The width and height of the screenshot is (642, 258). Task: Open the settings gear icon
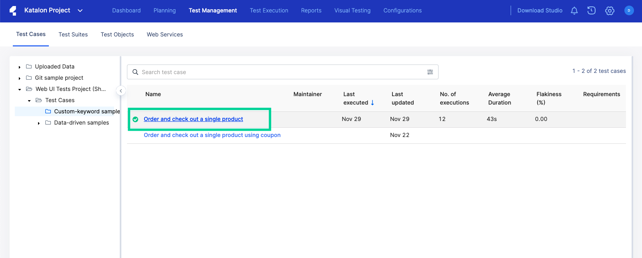pos(610,11)
